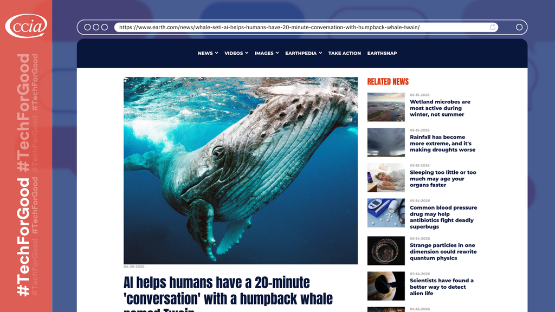
Task: Read 'Rainfall has become more extreme' article
Action: coord(442,143)
